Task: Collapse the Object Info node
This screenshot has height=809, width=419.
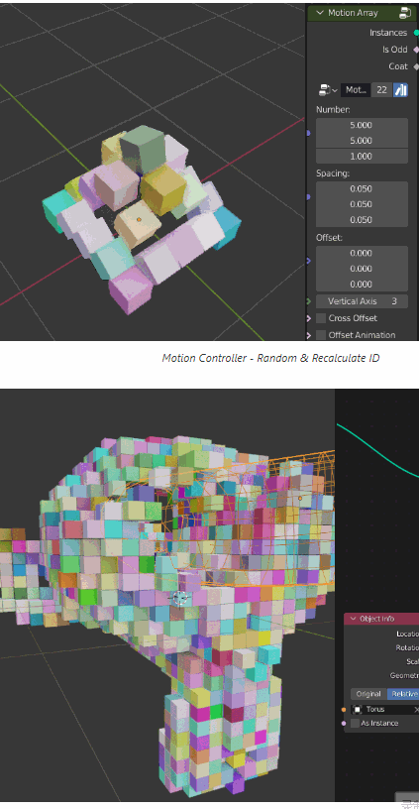Action: [x=353, y=619]
